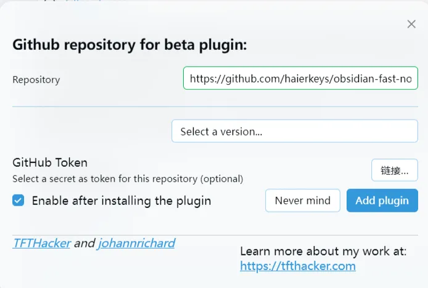
Task: Open the TFTHacker author link
Action: pyautogui.click(x=41, y=243)
